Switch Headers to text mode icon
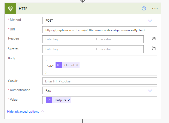The height and width of the screenshot is (123, 169). point(154,39)
